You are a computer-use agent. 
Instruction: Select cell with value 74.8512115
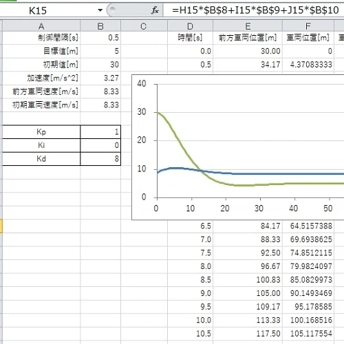pyautogui.click(x=308, y=253)
